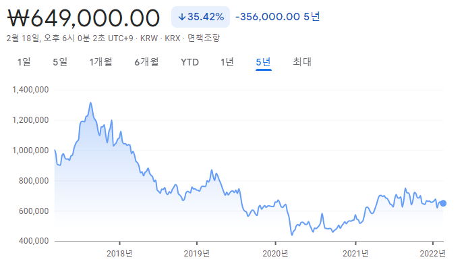Open the 1개월 chart range
466x272 pixels.
point(100,62)
